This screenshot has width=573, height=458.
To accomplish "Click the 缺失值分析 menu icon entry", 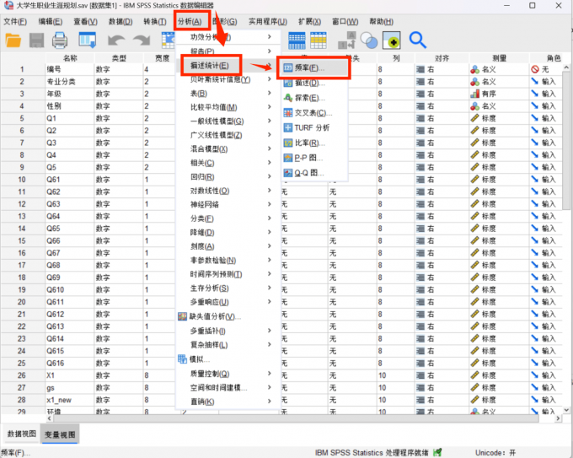I will 210,316.
